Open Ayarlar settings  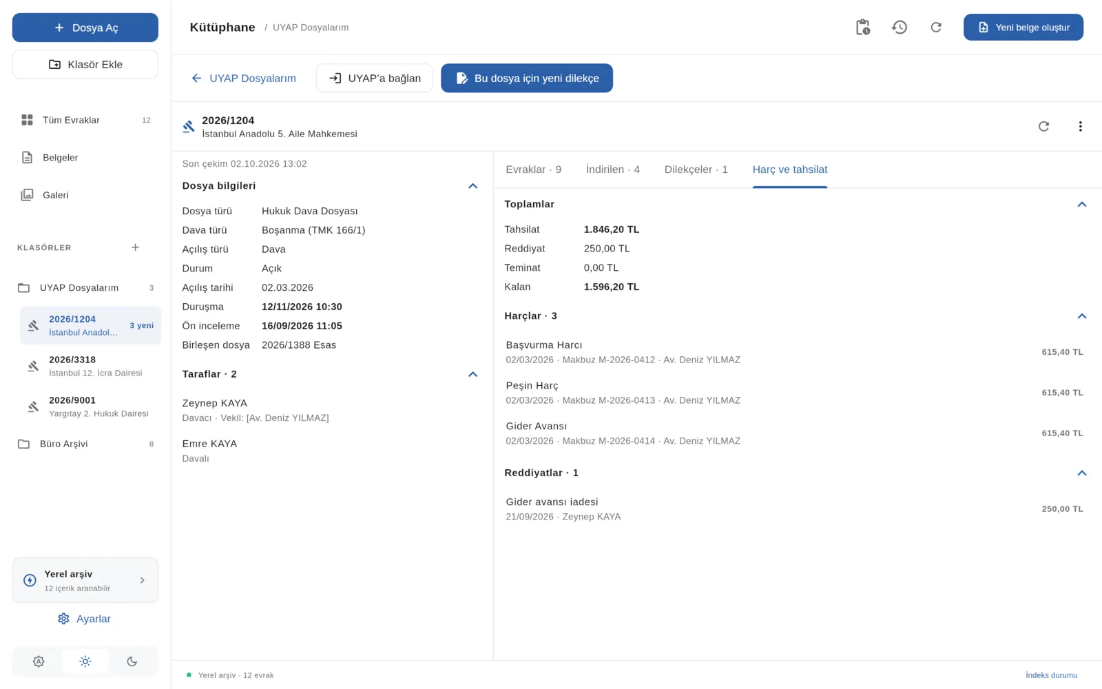pyautogui.click(x=85, y=619)
